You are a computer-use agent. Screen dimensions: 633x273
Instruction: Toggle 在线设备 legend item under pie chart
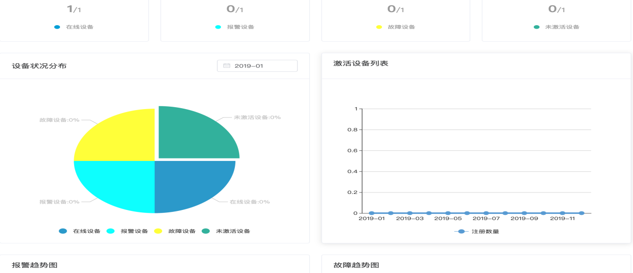tap(80, 231)
